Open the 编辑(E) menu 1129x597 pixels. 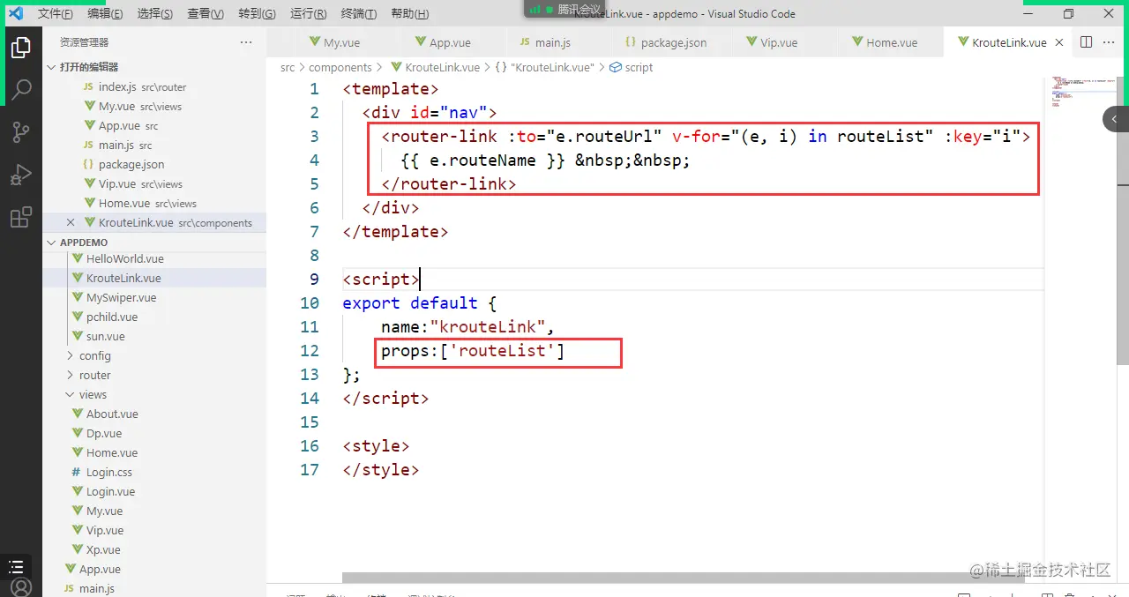(x=105, y=14)
